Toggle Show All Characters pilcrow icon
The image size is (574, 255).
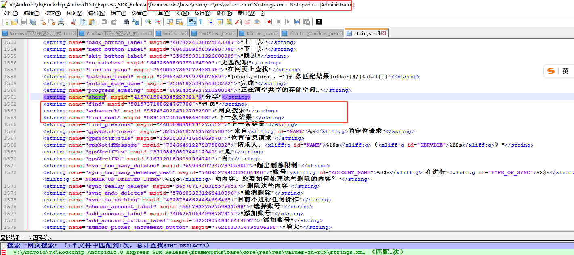[201, 21]
